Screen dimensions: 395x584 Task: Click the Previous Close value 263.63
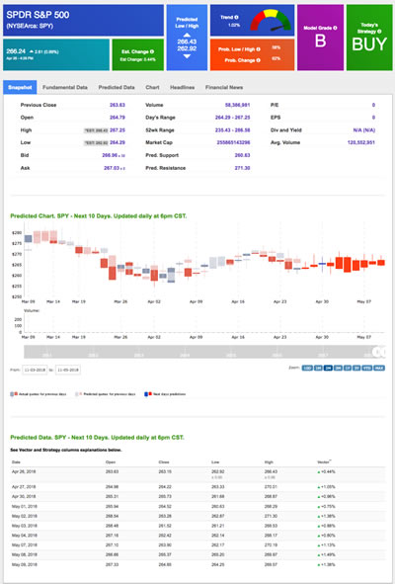(118, 105)
